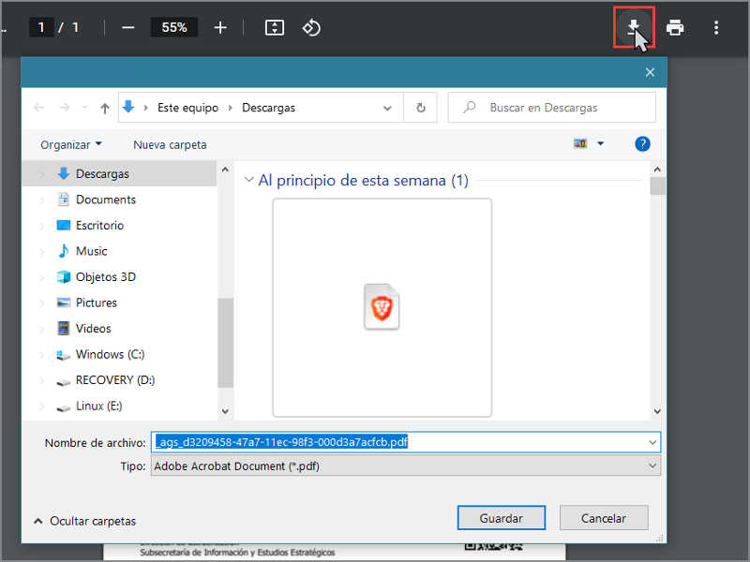Click the print icon in PDF toolbar
Image resolution: width=750 pixels, height=562 pixels.
click(x=675, y=27)
